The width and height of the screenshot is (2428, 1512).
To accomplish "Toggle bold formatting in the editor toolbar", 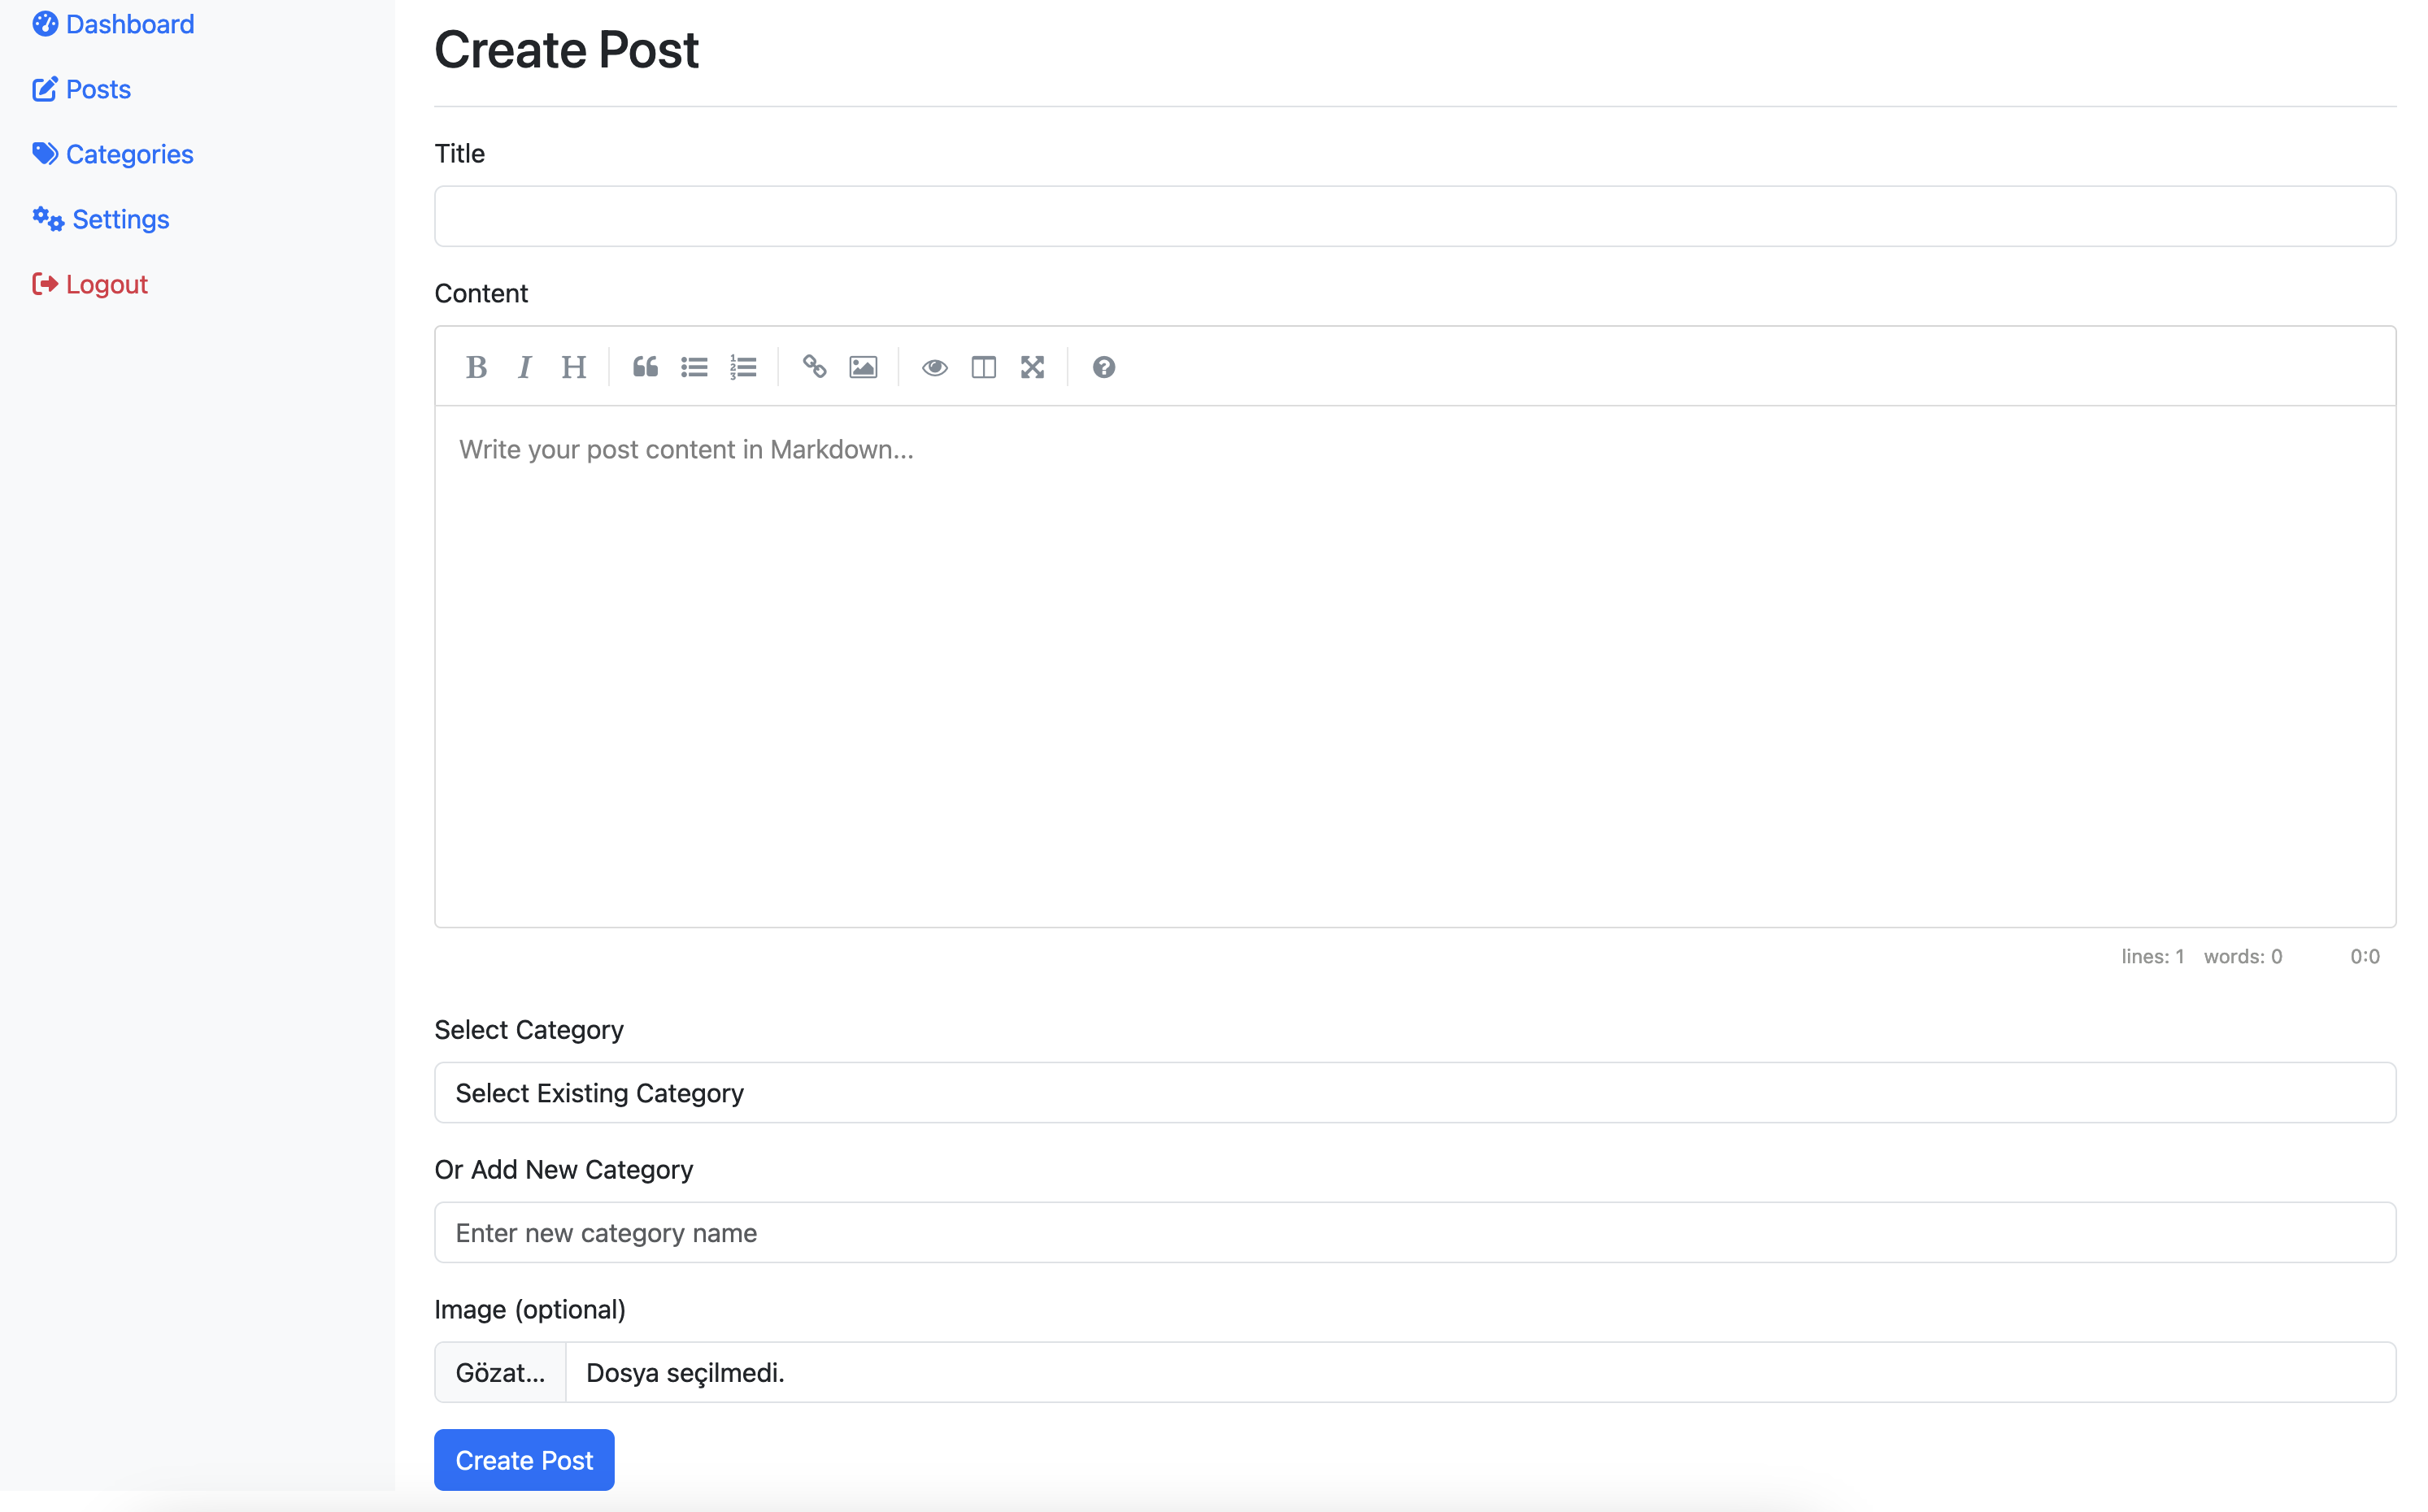I will click(x=476, y=367).
